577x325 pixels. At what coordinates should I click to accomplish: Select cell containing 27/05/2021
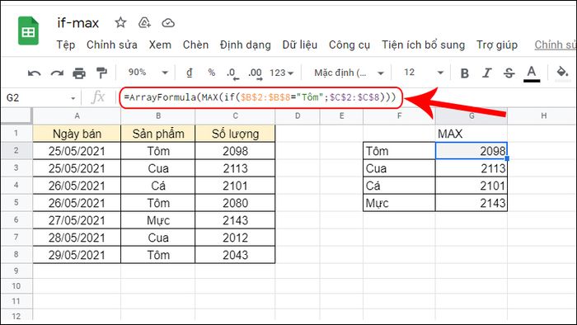click(x=77, y=220)
